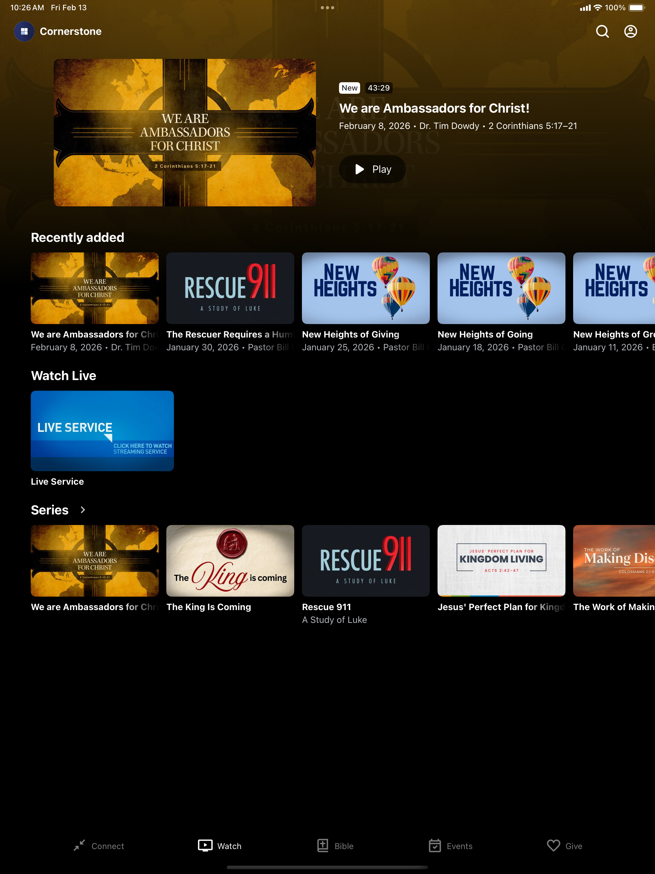Open Ambassadors for Christ in Recently added
This screenshot has height=874, width=655.
[x=95, y=288]
